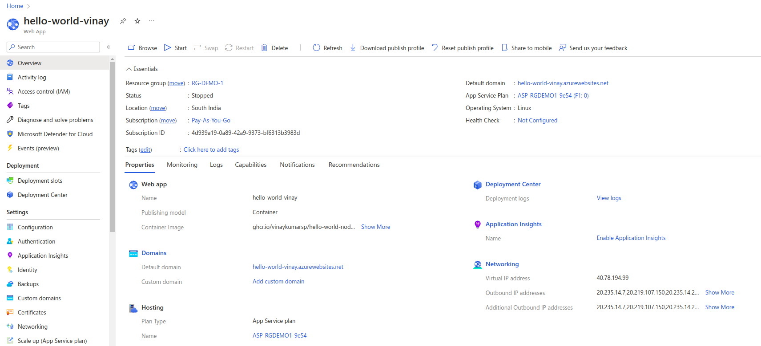Open Access control (IAM)
The image size is (761, 346).
click(54, 91)
